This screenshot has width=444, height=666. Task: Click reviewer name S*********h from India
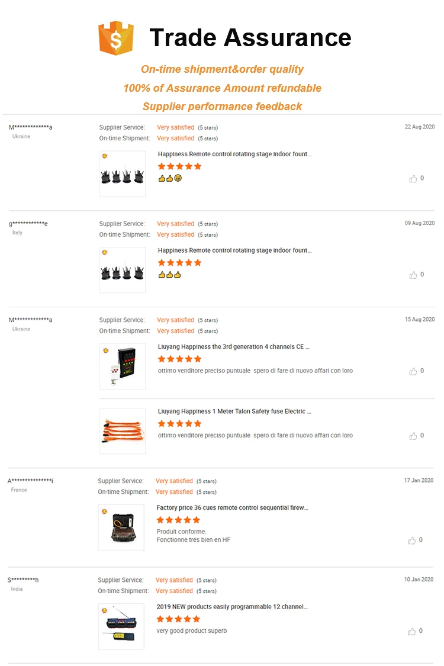[x=23, y=580]
